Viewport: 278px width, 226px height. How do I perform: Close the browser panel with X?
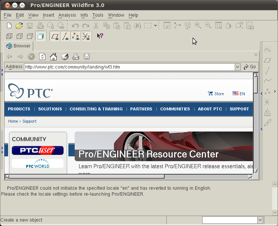[256, 55]
